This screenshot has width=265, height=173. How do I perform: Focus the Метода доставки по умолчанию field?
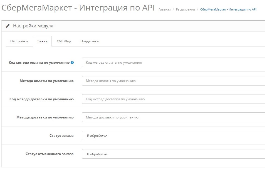pyautogui.click(x=174, y=117)
